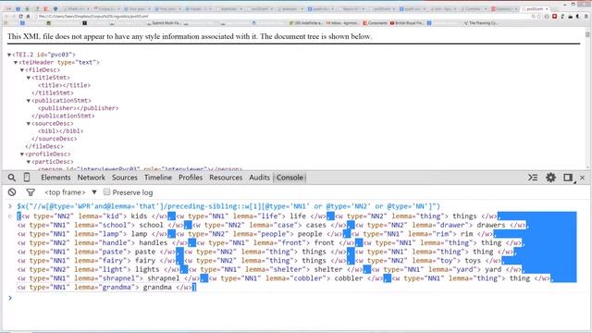Click the lemma="lamp" result element

click(x=92, y=234)
